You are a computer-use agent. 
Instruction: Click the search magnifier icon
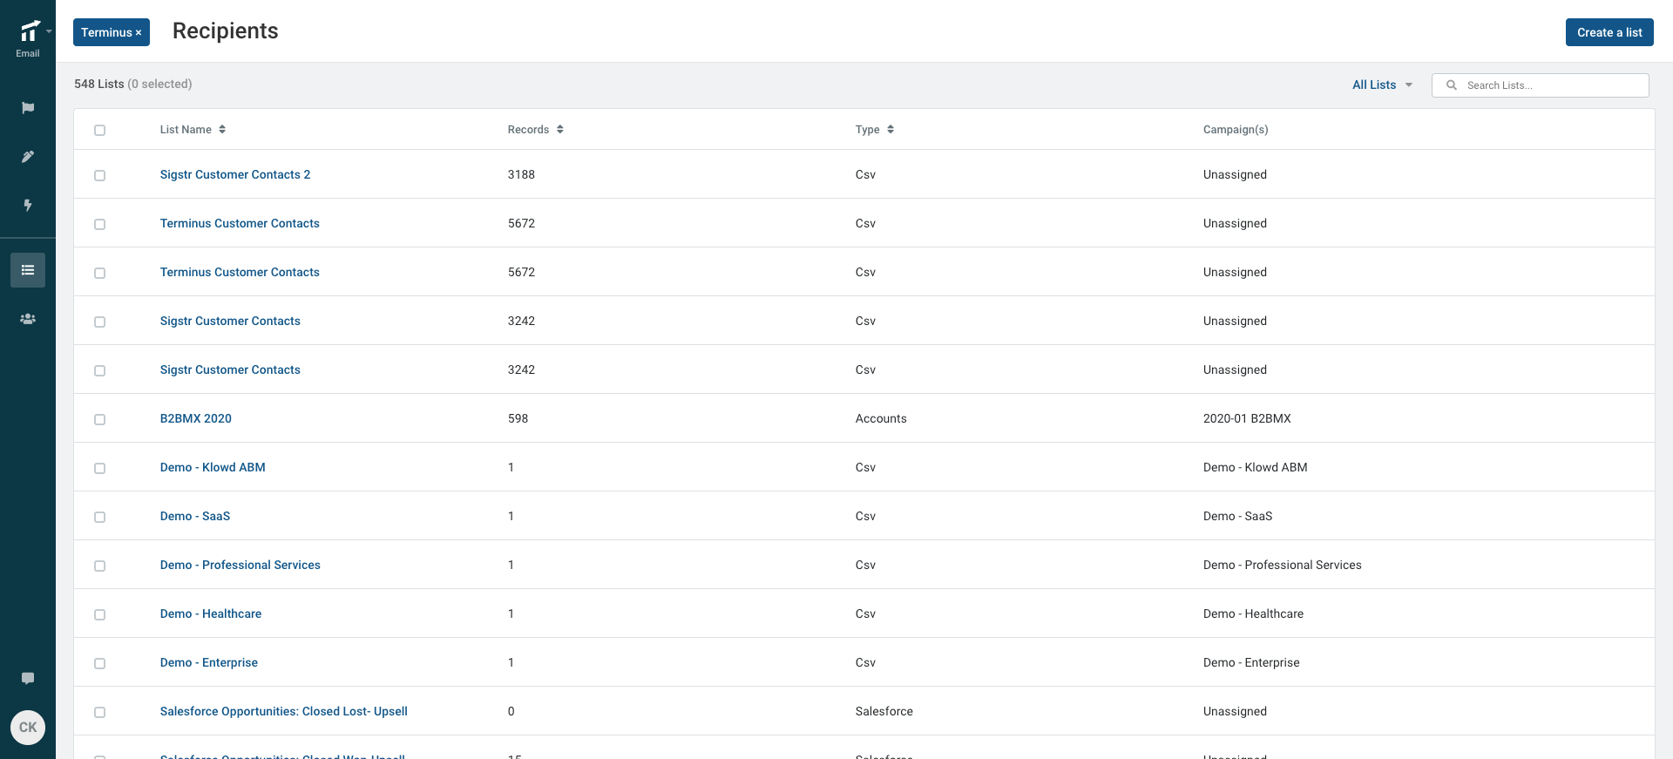tap(1452, 85)
